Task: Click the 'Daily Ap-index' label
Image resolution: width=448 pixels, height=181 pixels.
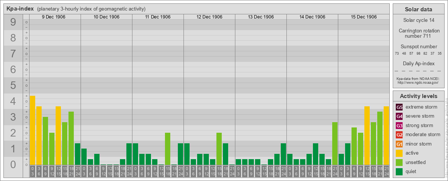Action: [x=418, y=63]
